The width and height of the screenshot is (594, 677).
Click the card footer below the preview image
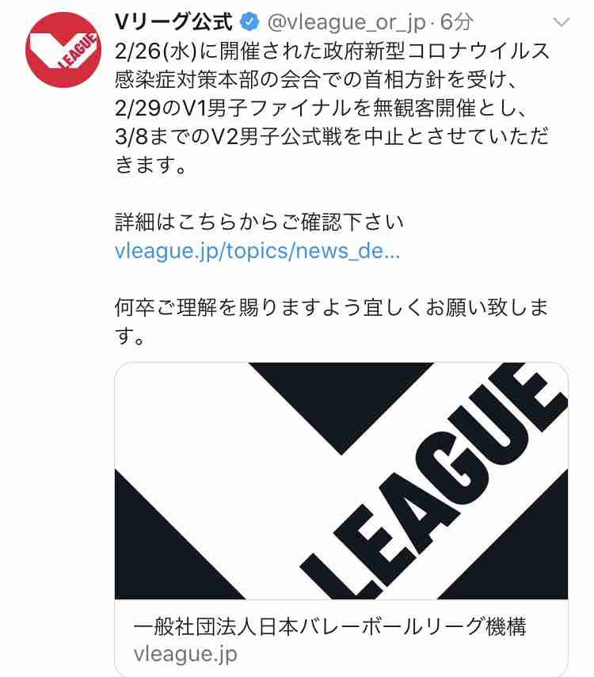tap(341, 638)
